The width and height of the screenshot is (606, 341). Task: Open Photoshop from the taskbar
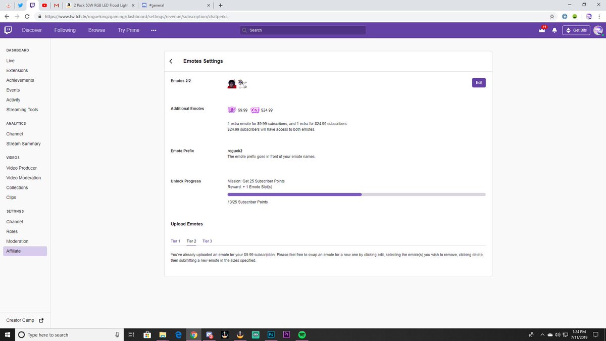click(x=271, y=335)
